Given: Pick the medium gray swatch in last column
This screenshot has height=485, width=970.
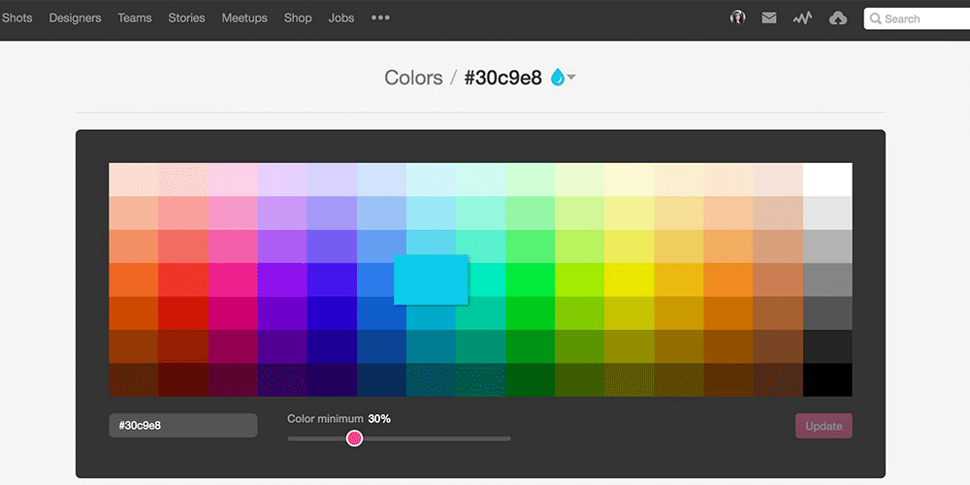Looking at the screenshot, I should (x=827, y=279).
